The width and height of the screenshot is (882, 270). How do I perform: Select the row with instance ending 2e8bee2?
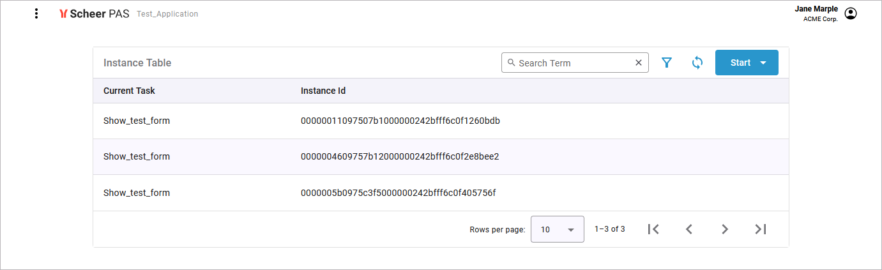pos(400,156)
